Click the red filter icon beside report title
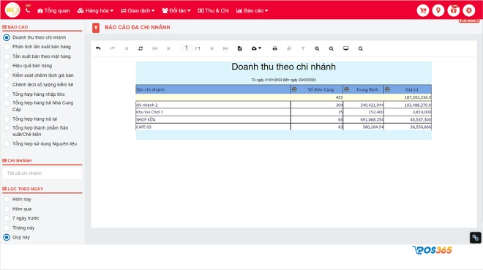 click(96, 28)
